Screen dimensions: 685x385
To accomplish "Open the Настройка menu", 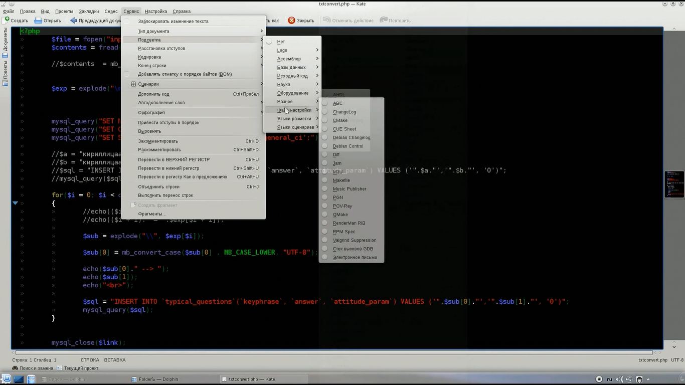I will (x=155, y=11).
